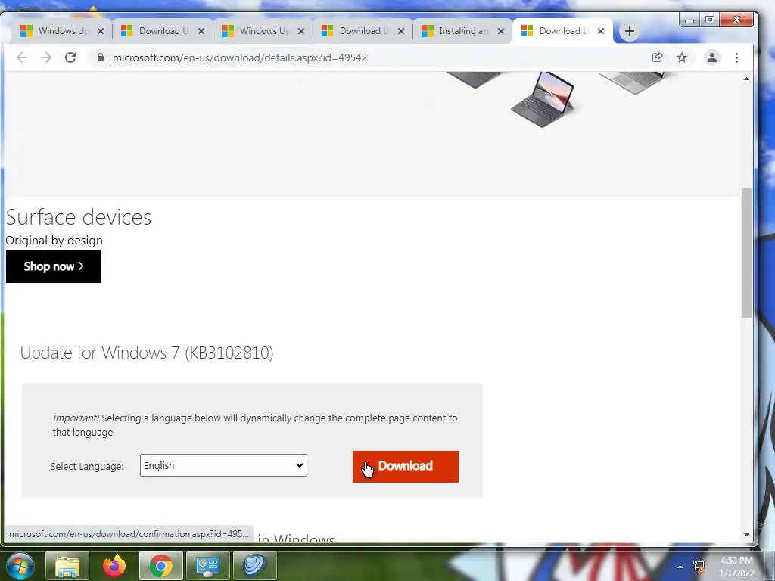Click the network tray icon

pos(699,566)
